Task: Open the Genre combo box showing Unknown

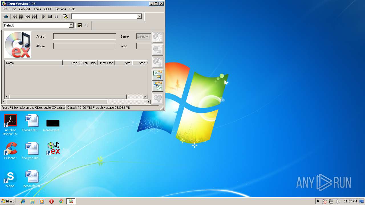Action: [x=143, y=36]
